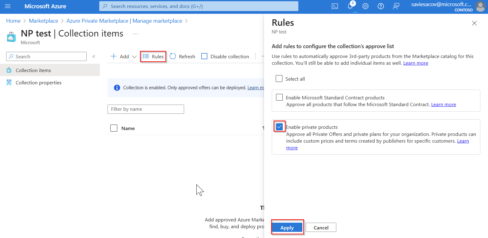Open the Azure portal hamburger menu
488x238 pixels.
coord(8,6)
